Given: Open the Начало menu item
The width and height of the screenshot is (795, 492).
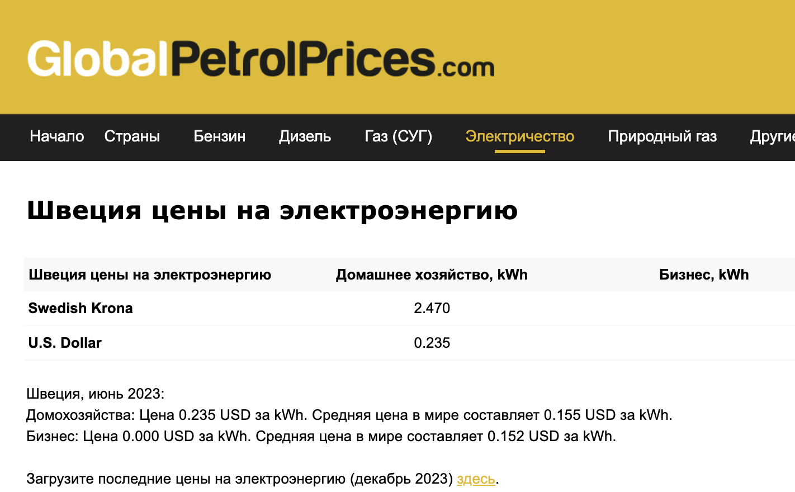Looking at the screenshot, I should click(x=57, y=136).
